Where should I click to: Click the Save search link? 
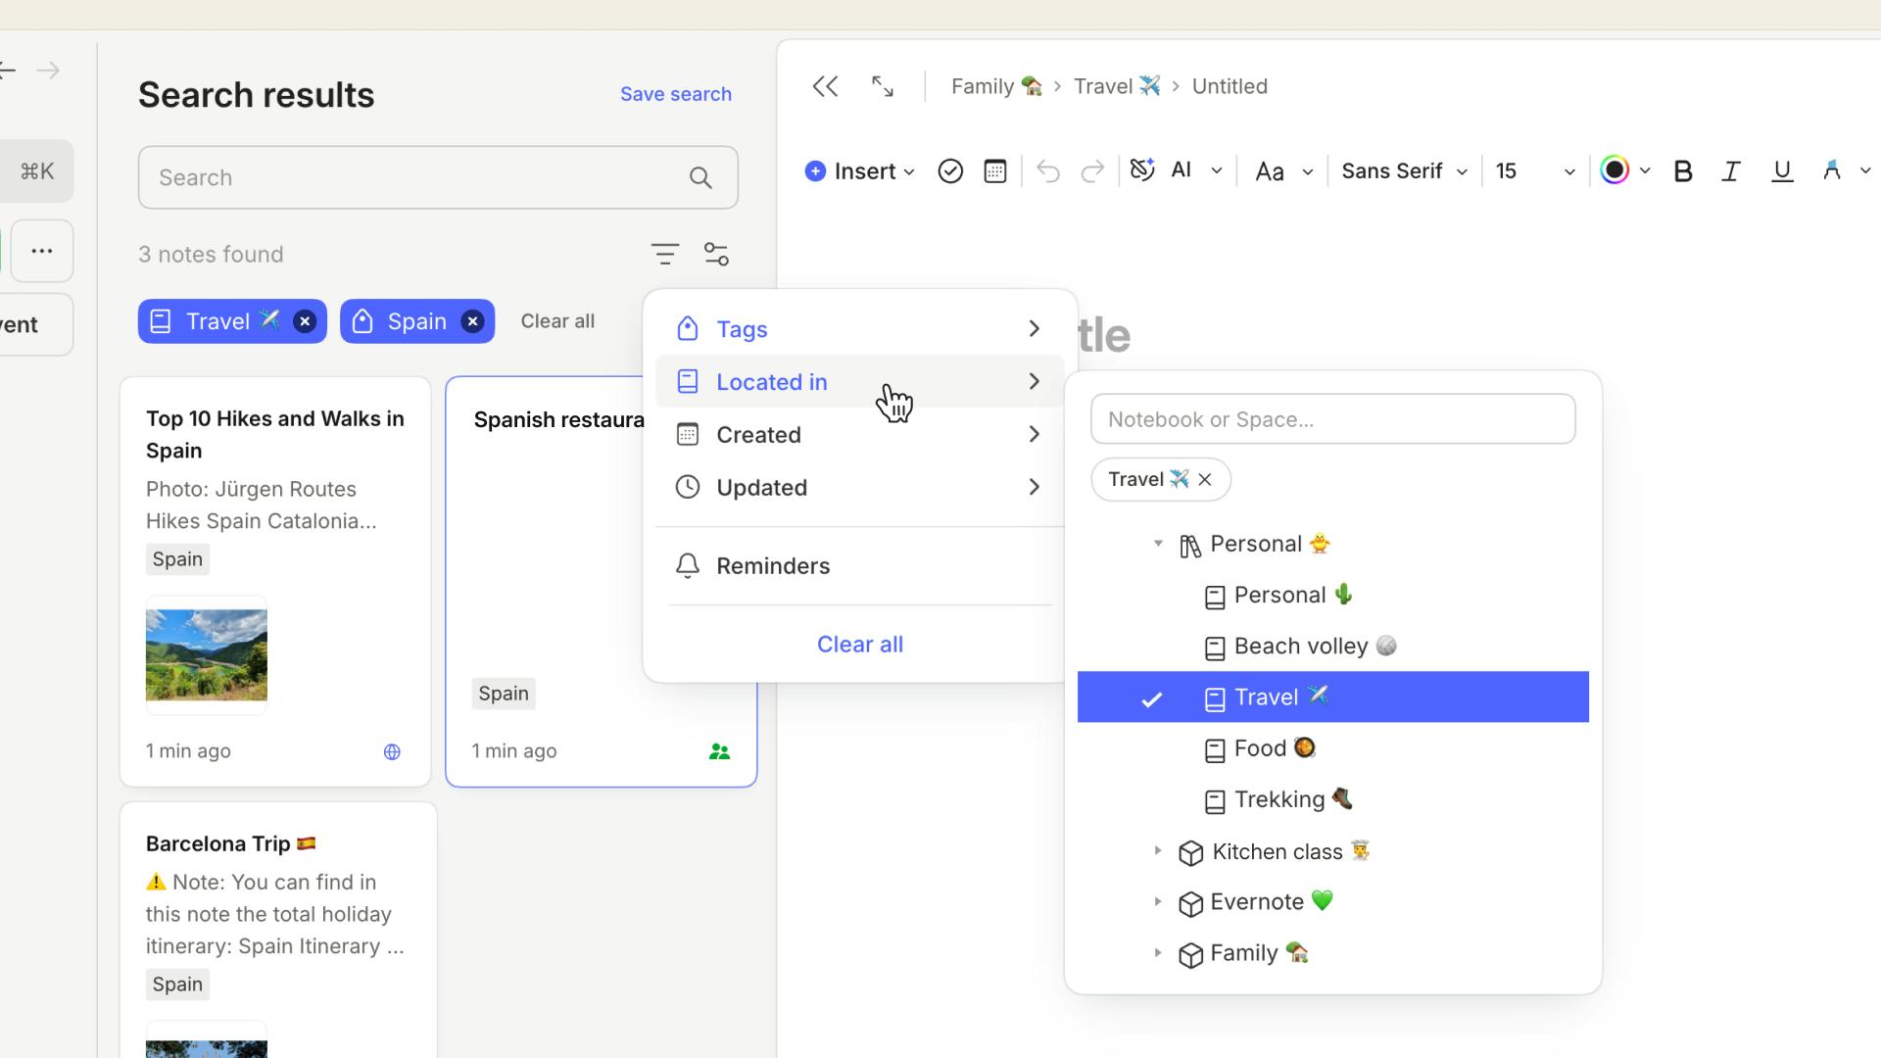675,94
